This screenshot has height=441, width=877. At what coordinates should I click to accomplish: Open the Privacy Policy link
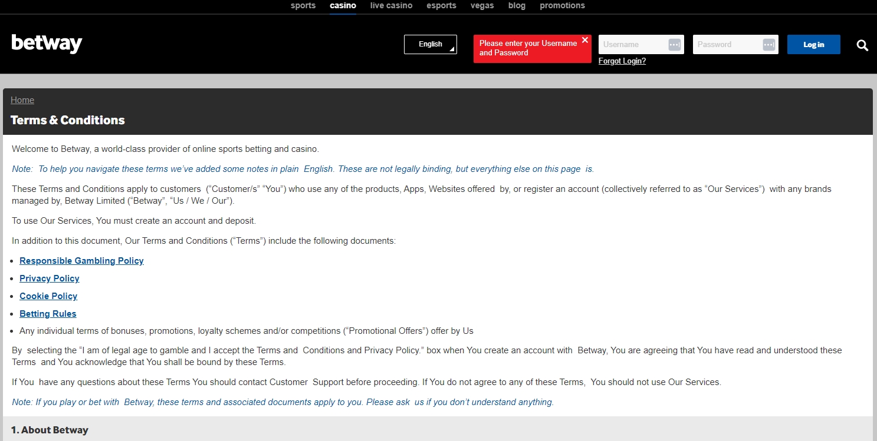[x=50, y=278]
